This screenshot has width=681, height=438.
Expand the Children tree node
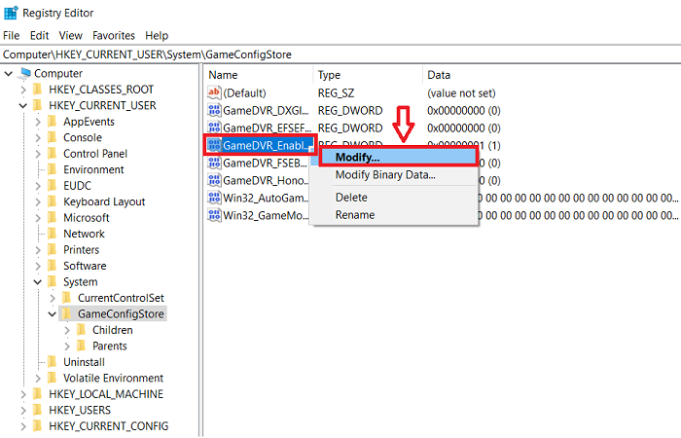coord(67,330)
